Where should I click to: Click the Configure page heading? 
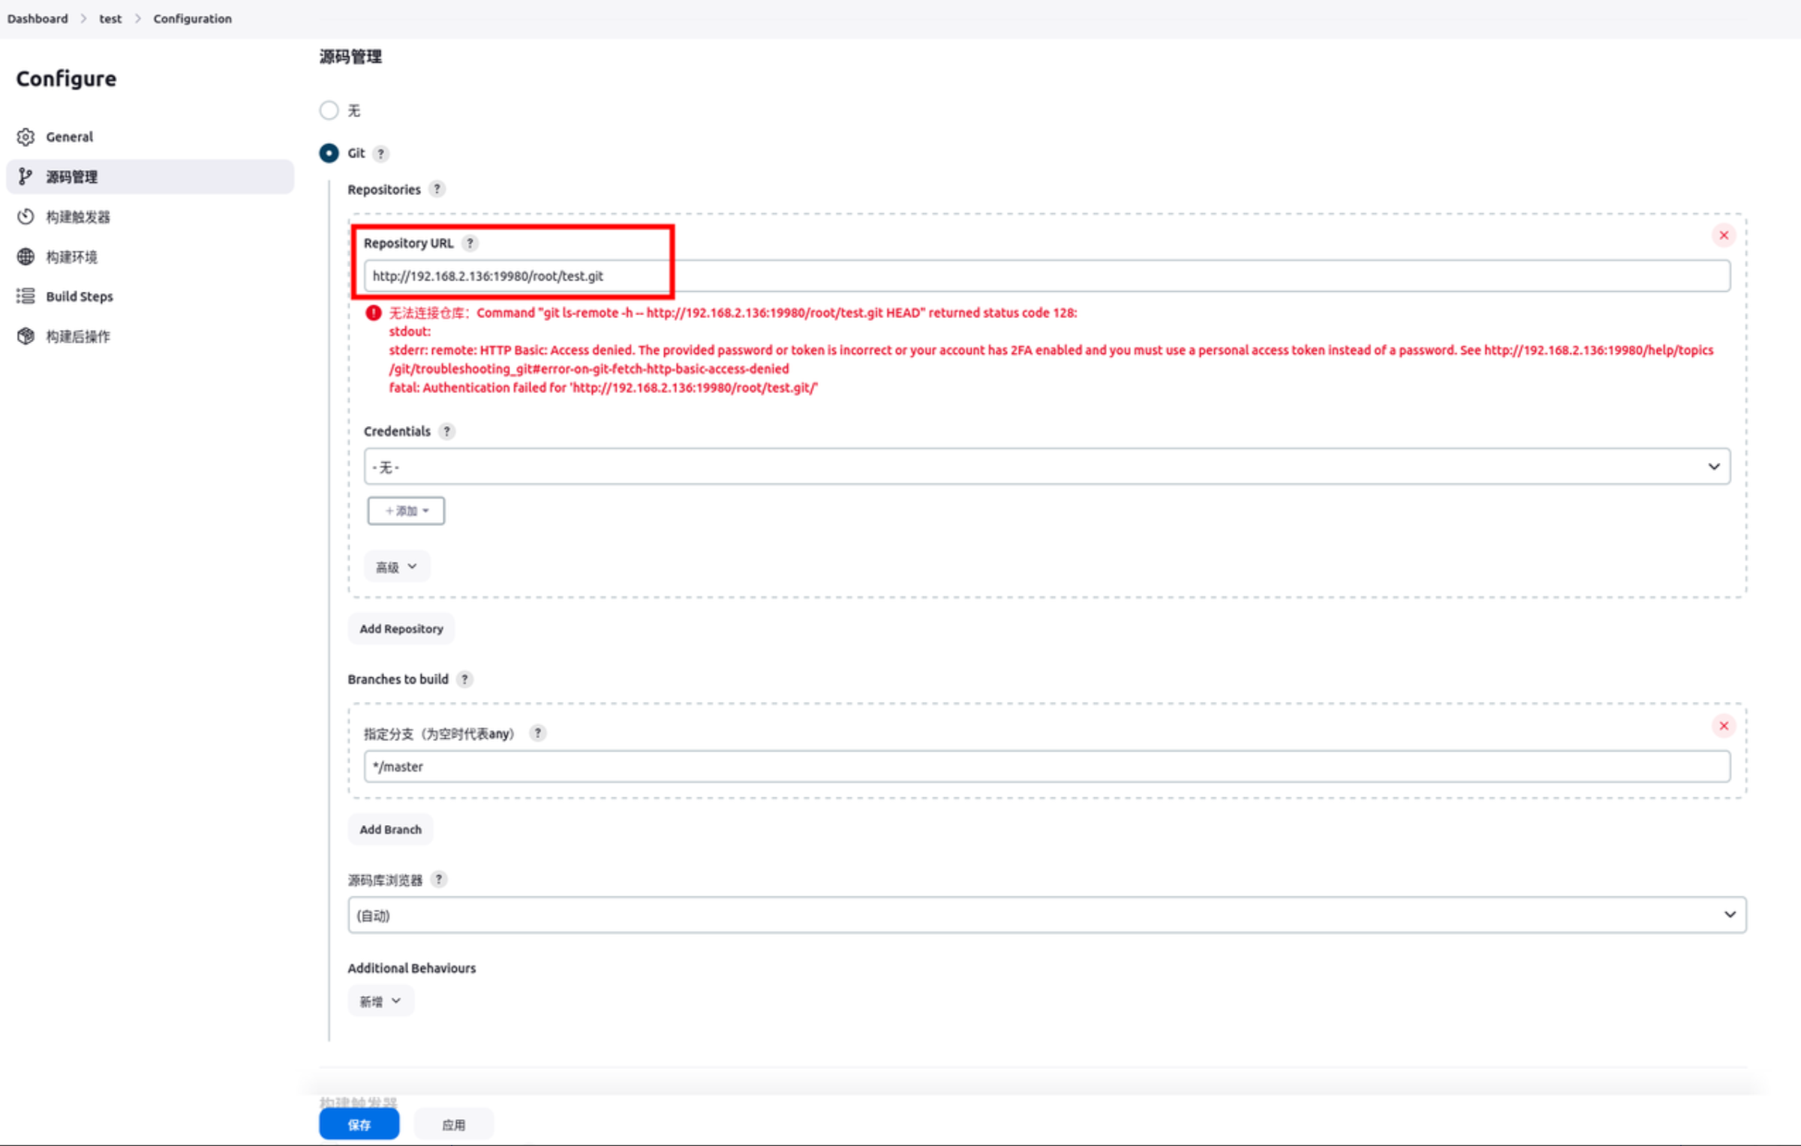point(66,79)
